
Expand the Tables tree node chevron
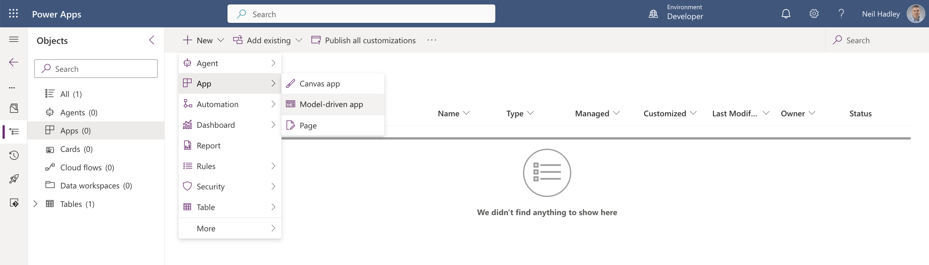click(x=35, y=204)
